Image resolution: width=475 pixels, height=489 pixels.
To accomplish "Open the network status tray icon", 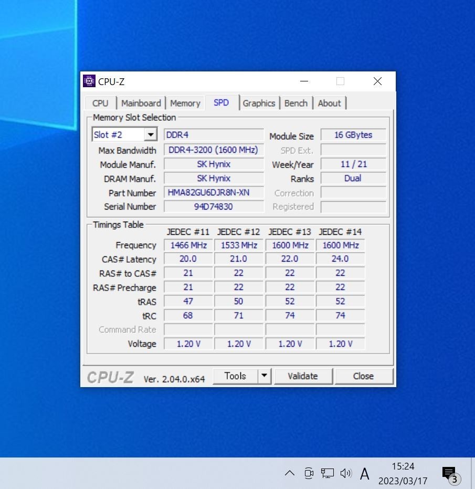I will (328, 473).
